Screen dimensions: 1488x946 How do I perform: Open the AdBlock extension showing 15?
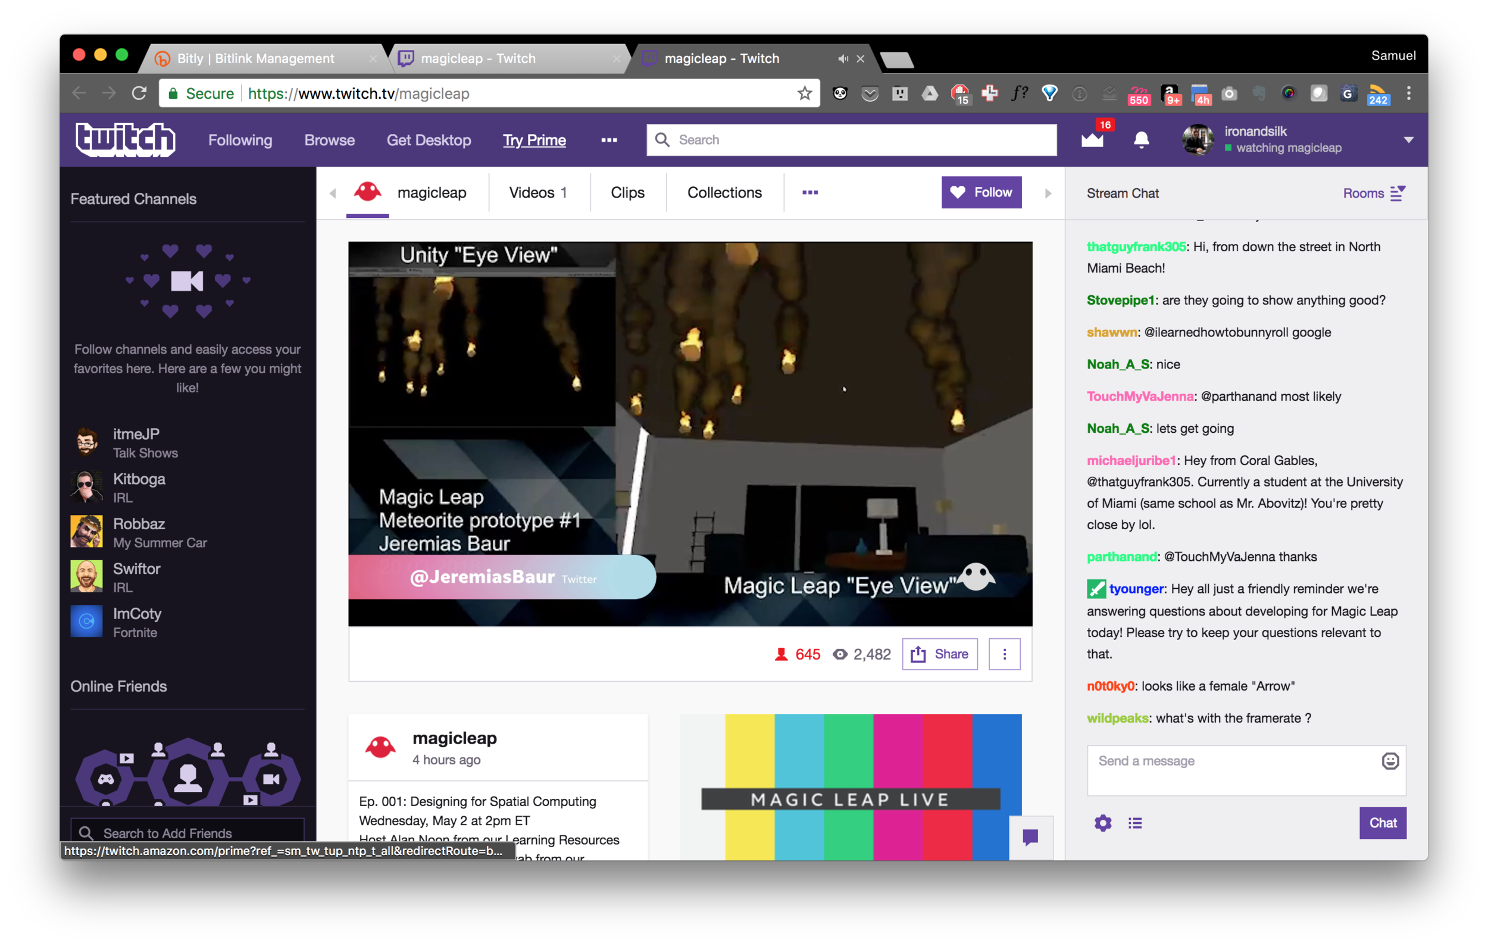point(961,93)
